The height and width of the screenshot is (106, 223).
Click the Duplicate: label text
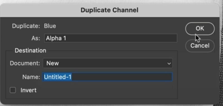click(26, 26)
